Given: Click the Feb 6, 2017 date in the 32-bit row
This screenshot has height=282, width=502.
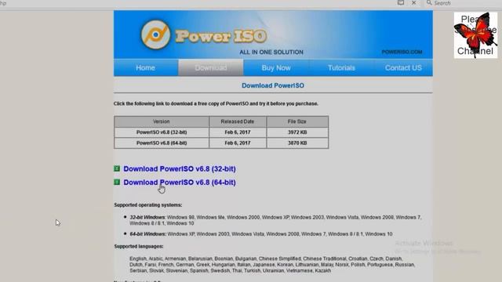Looking at the screenshot, I should coord(238,132).
